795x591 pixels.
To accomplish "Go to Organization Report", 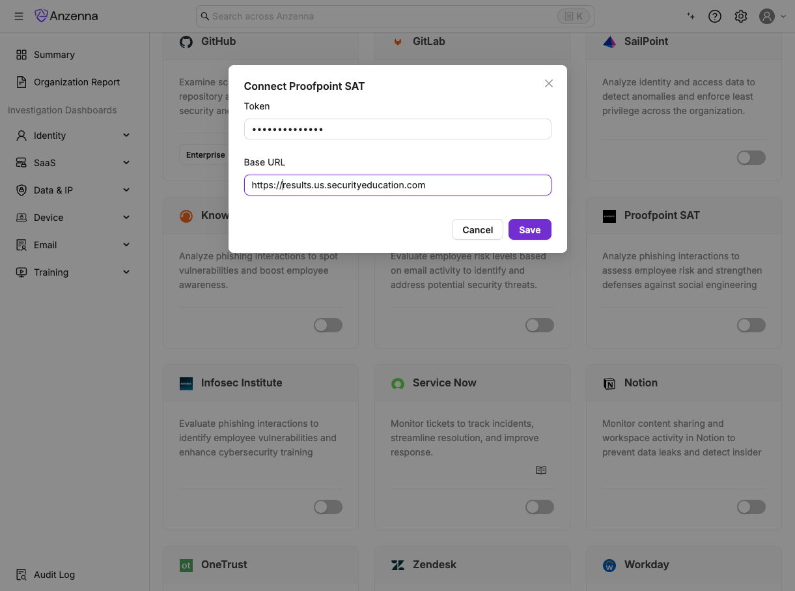I will 76,82.
